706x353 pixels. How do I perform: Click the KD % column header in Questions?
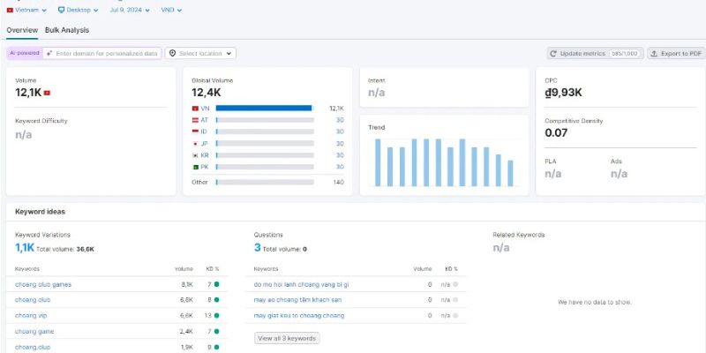point(451,269)
